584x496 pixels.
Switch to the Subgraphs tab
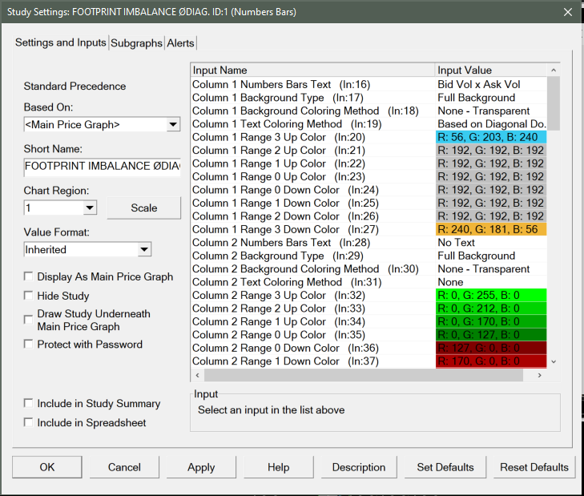pos(136,43)
